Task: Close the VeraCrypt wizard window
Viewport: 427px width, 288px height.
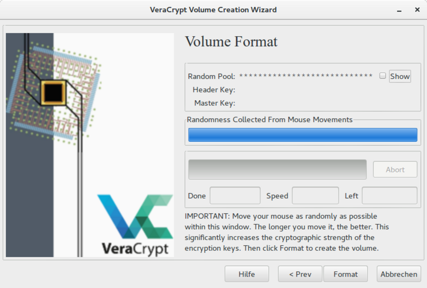Action: [417, 10]
